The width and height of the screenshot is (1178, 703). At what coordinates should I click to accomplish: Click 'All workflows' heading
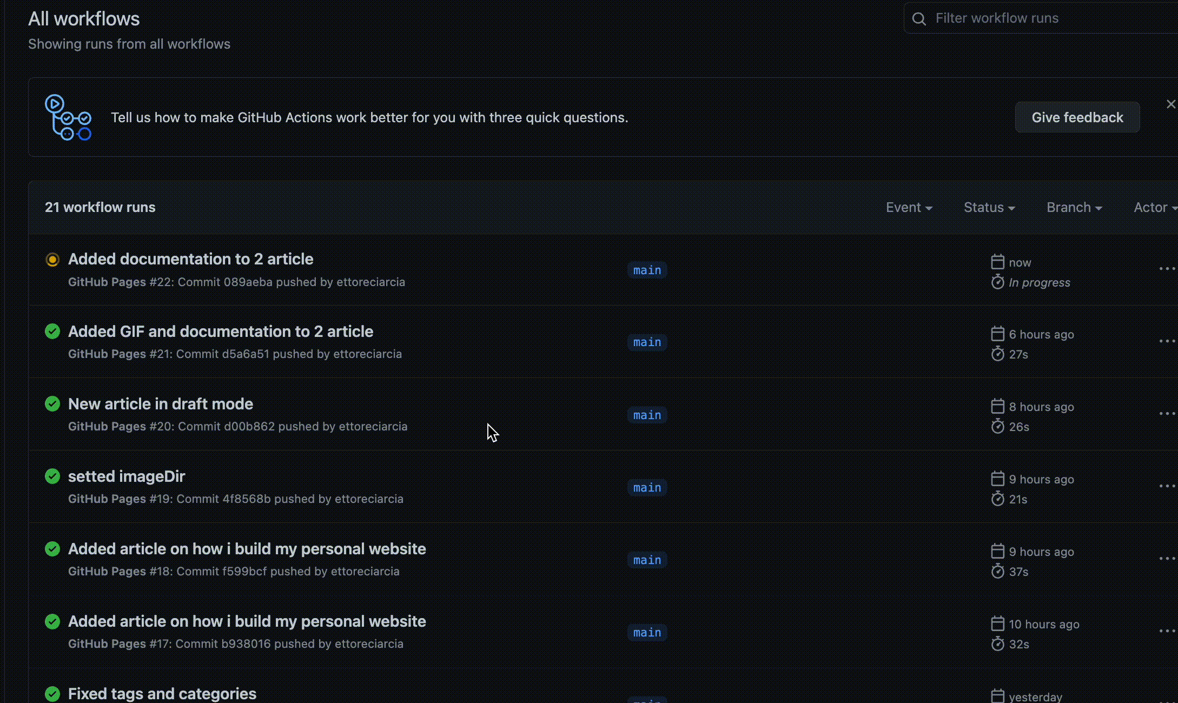click(x=84, y=19)
